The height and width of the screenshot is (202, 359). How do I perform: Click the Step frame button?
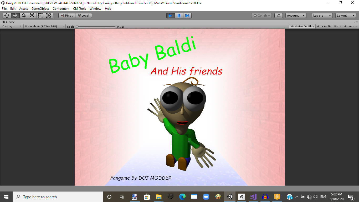187,16
